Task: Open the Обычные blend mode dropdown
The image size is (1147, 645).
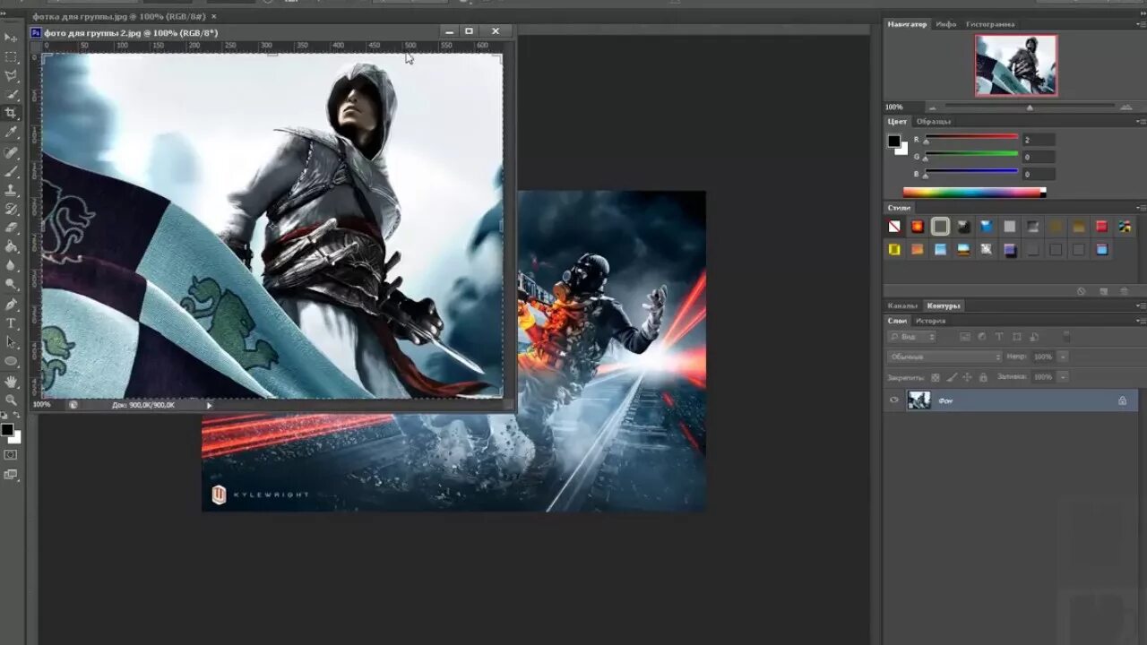Action: (x=944, y=357)
